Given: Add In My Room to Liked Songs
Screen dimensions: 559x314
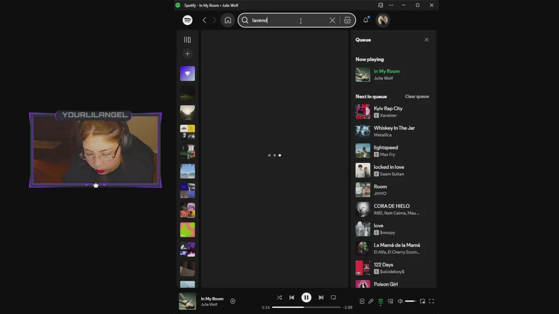Looking at the screenshot, I should point(233,301).
